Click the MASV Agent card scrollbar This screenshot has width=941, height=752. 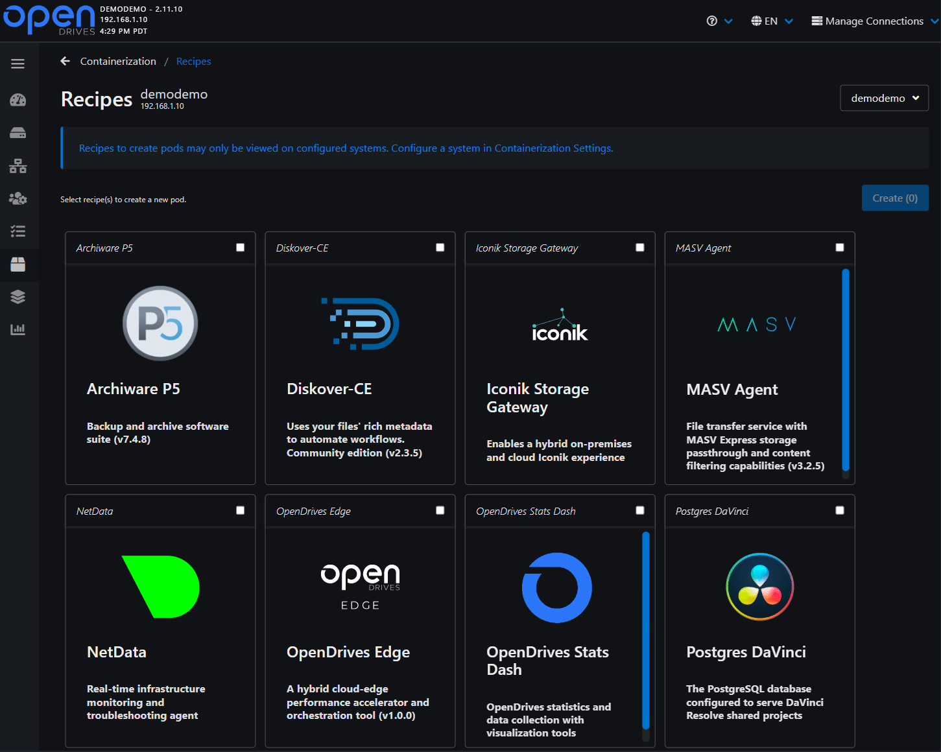[x=845, y=370]
